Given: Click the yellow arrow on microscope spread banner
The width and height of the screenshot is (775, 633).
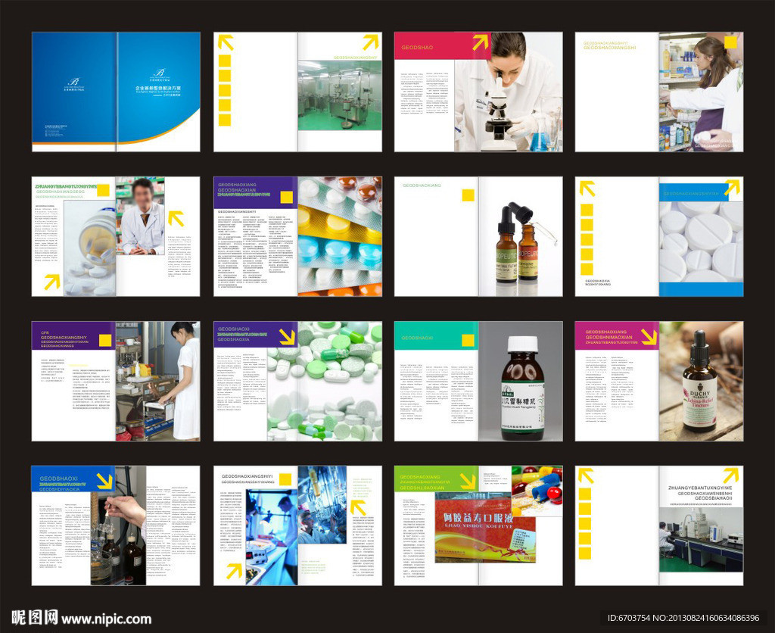Looking at the screenshot, I should coord(480,42).
